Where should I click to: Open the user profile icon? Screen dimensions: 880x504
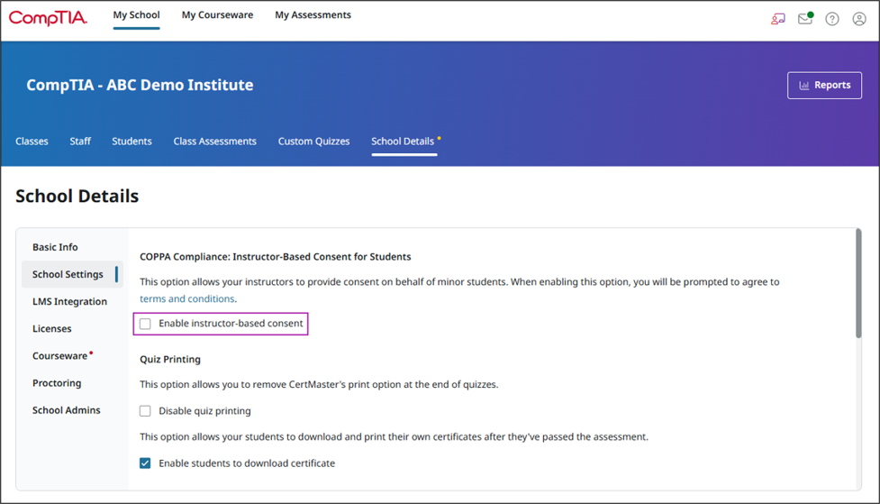858,19
